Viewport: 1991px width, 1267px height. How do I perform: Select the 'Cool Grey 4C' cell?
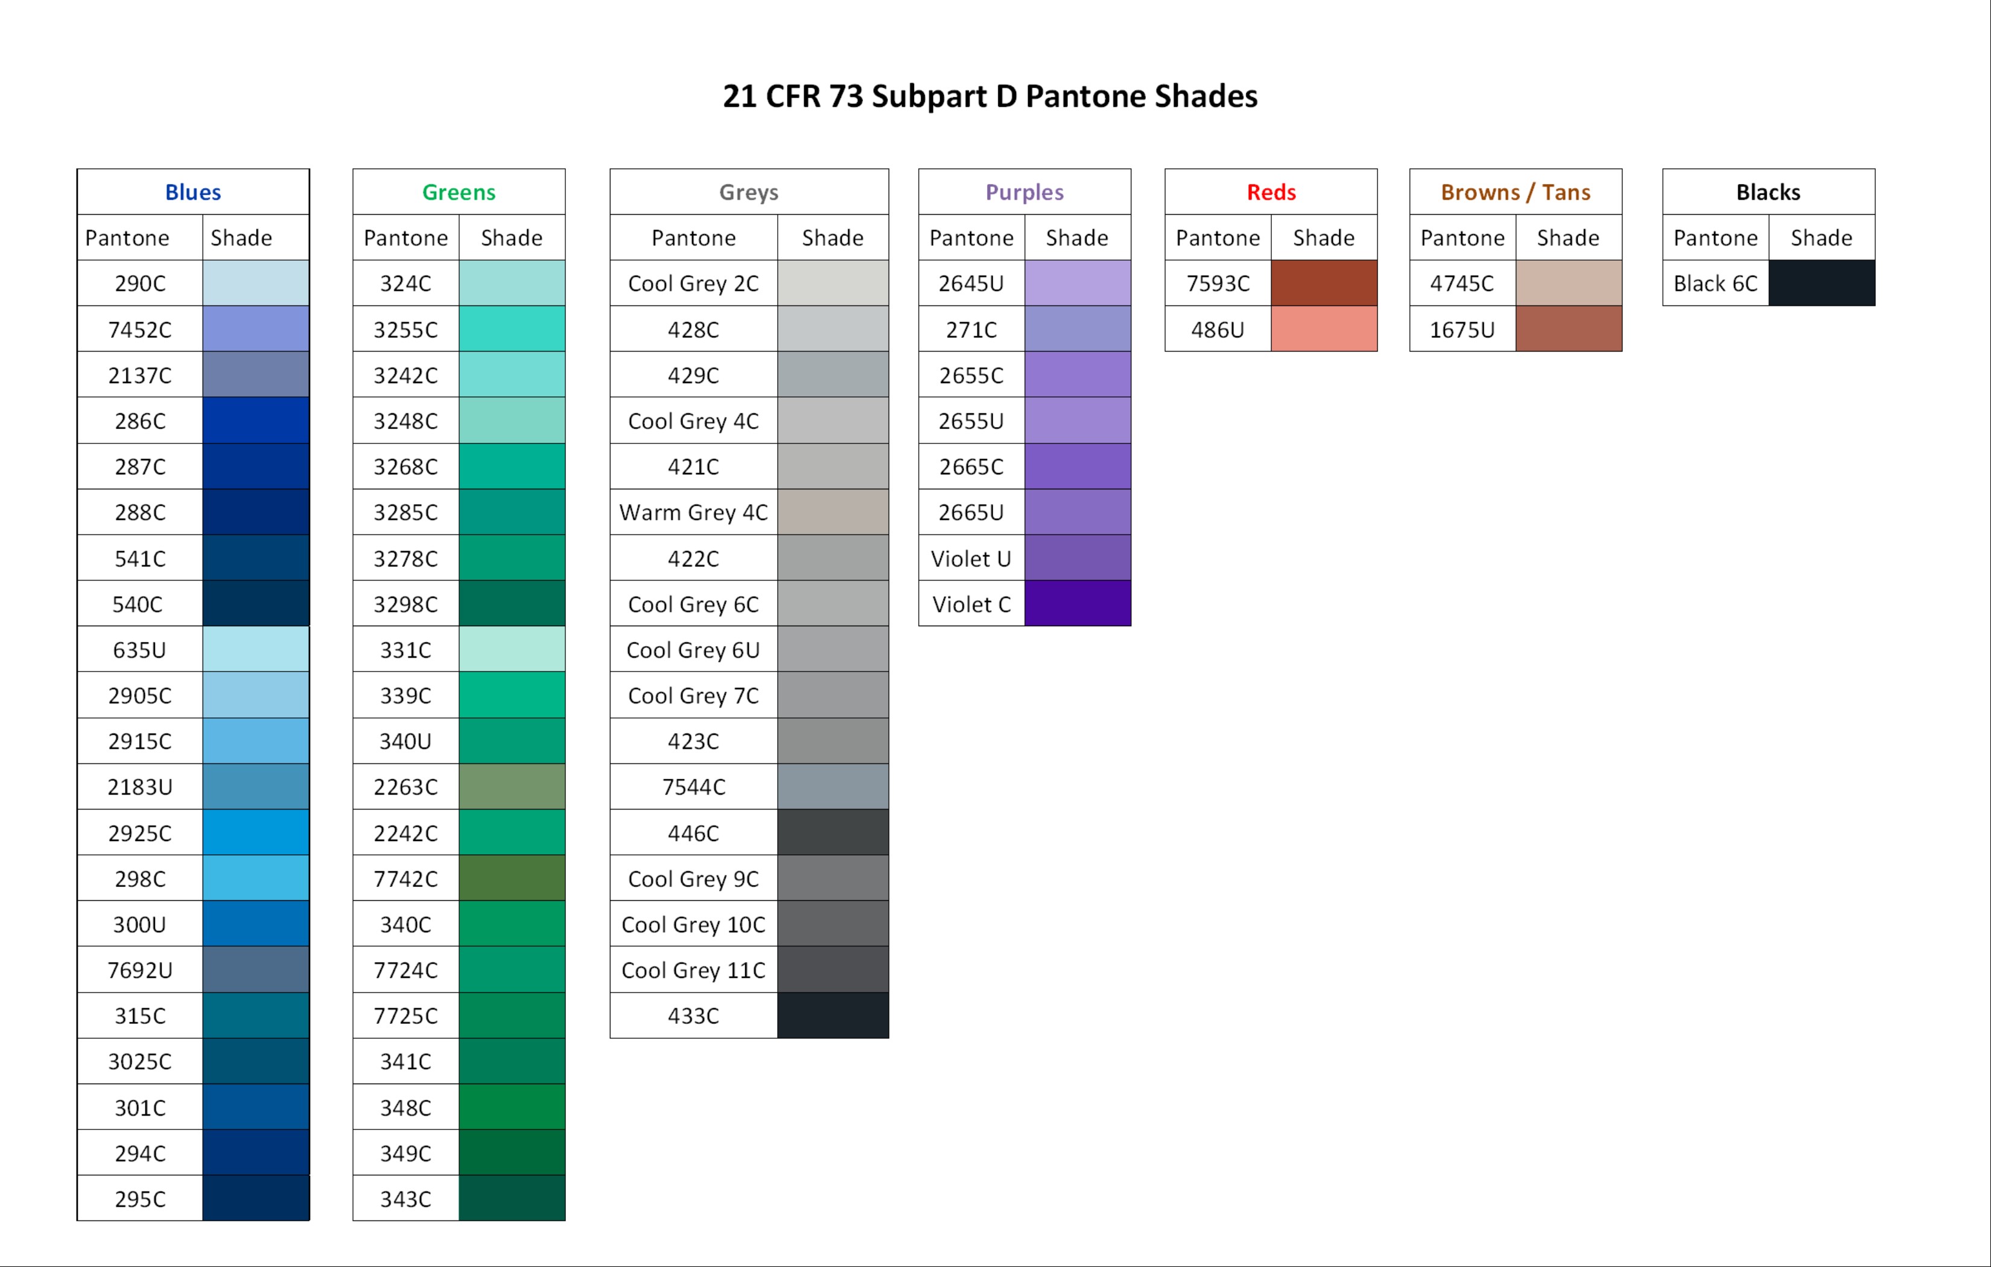694,420
